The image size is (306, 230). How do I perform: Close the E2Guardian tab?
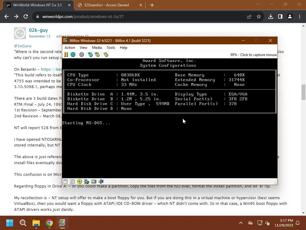coord(141,5)
